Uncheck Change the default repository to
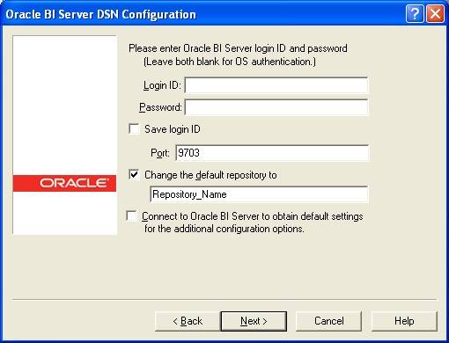This screenshot has width=449, height=343. point(134,175)
